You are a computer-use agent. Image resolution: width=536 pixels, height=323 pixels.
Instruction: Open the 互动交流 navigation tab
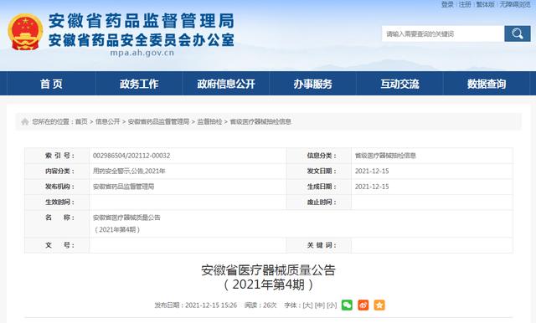pyautogui.click(x=399, y=84)
